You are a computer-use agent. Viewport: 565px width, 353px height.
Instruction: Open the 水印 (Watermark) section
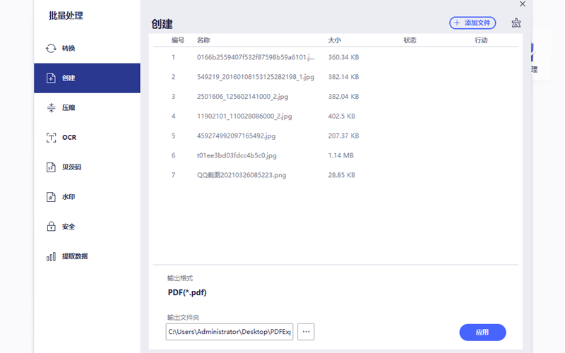(69, 197)
